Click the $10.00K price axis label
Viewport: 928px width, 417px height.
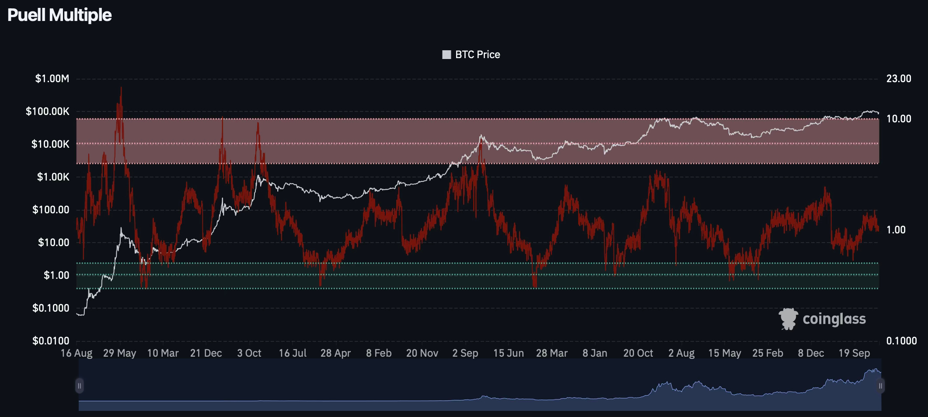50,144
